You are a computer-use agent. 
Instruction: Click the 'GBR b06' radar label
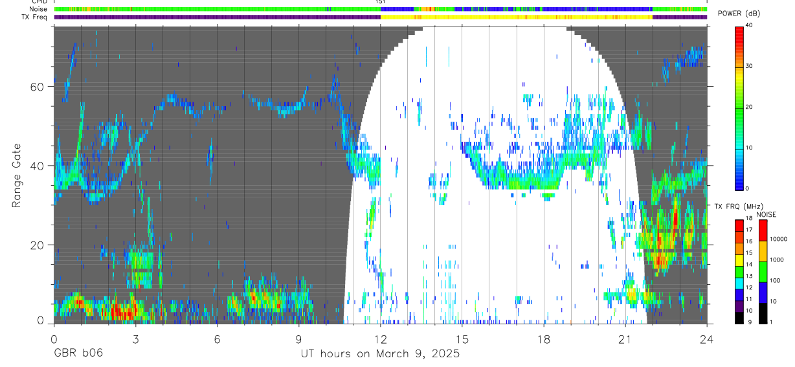click(x=78, y=353)
